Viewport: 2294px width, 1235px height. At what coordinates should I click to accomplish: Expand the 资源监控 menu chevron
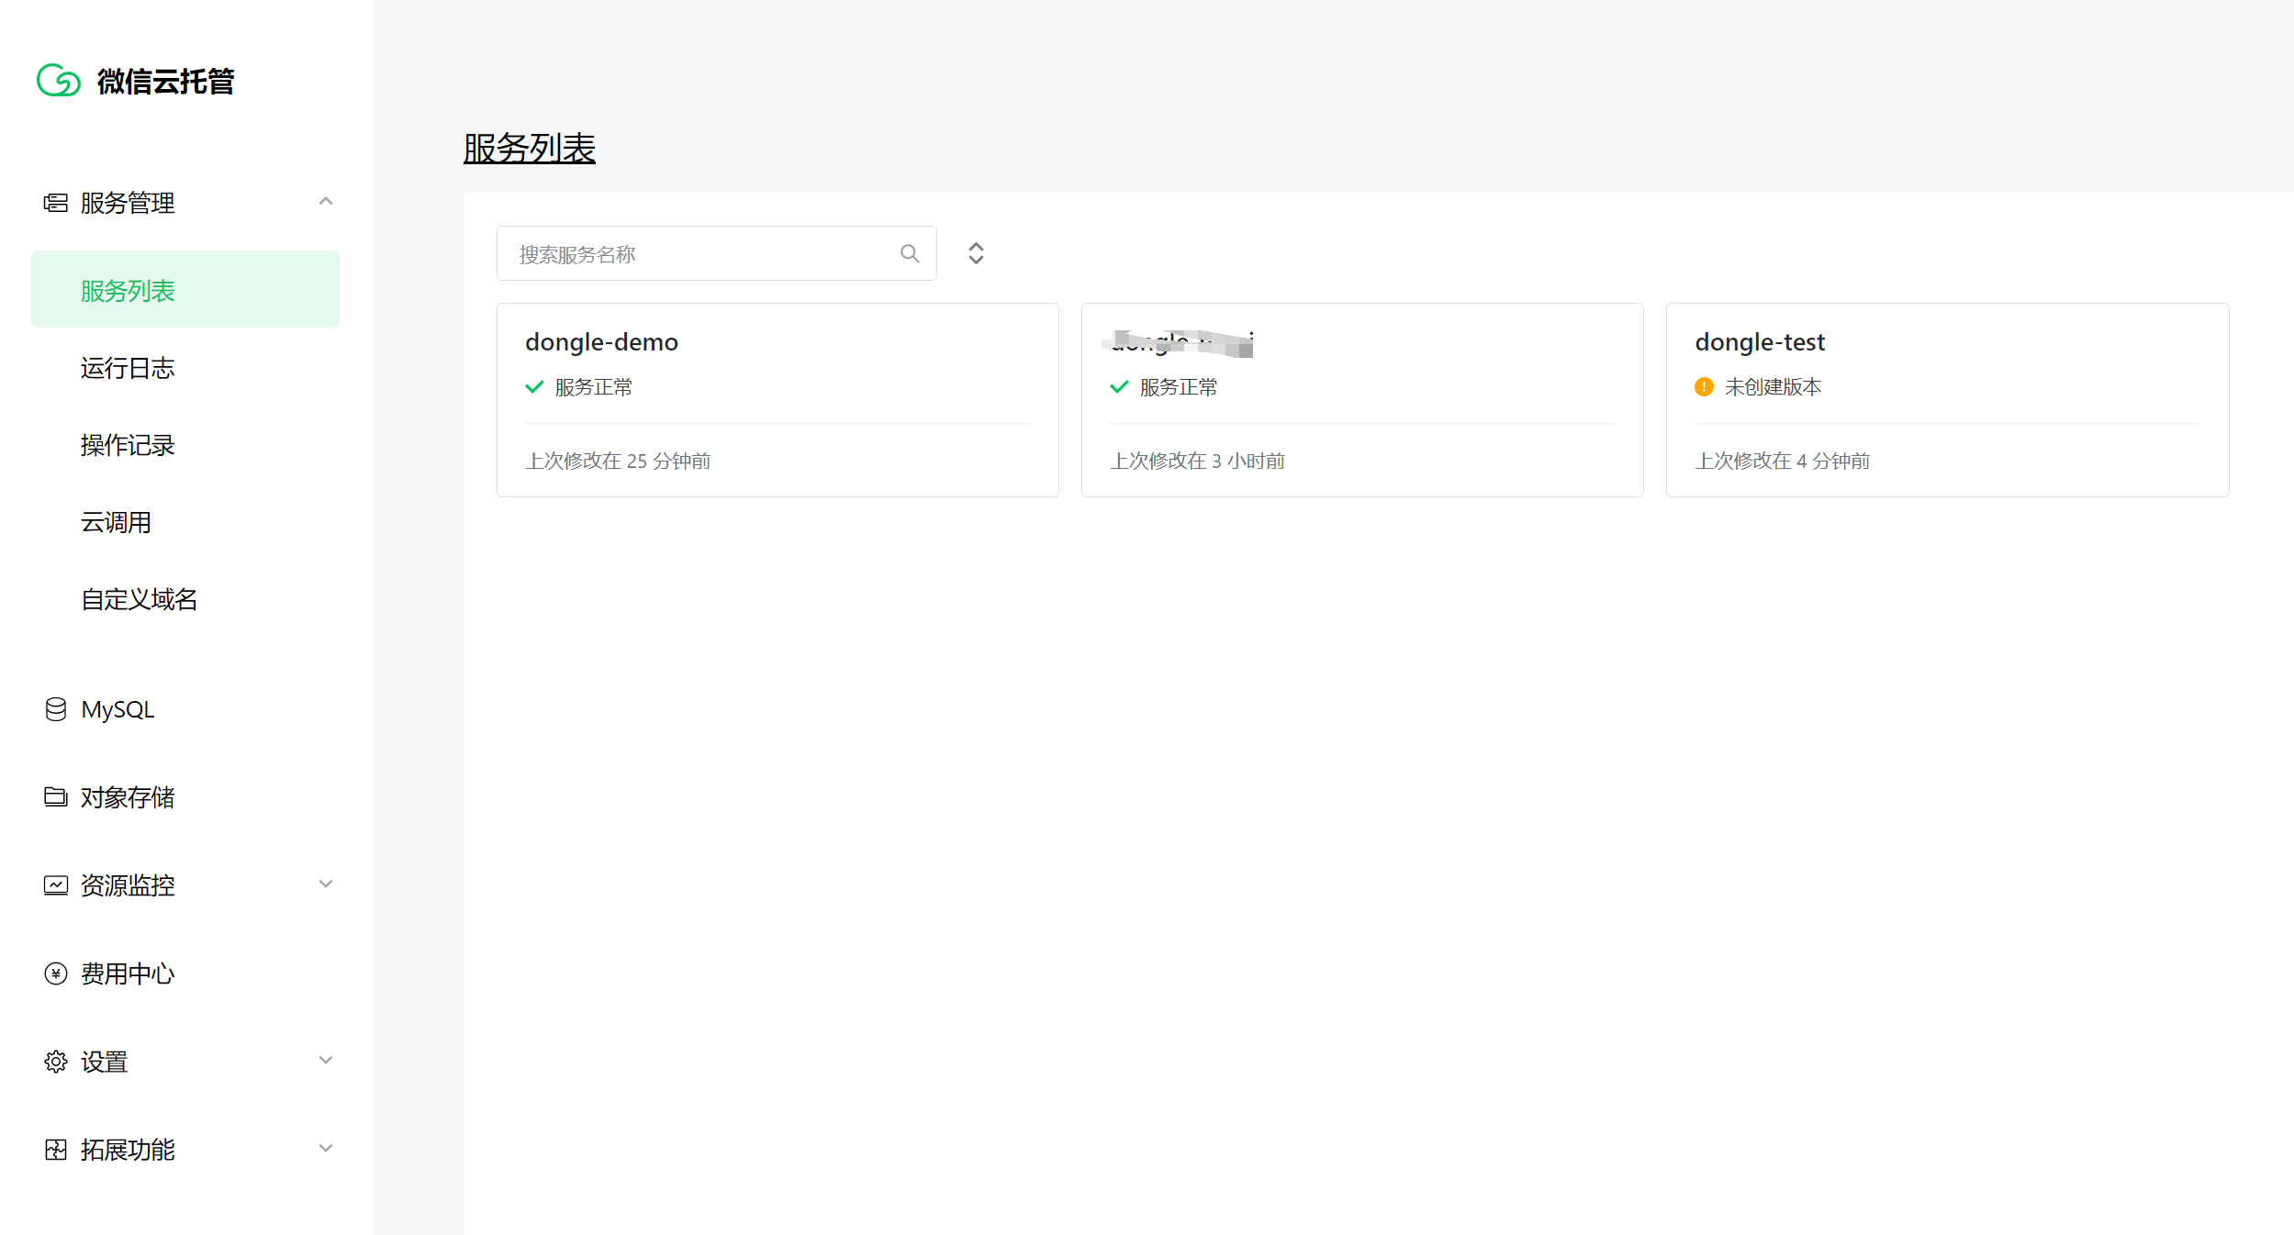(325, 885)
